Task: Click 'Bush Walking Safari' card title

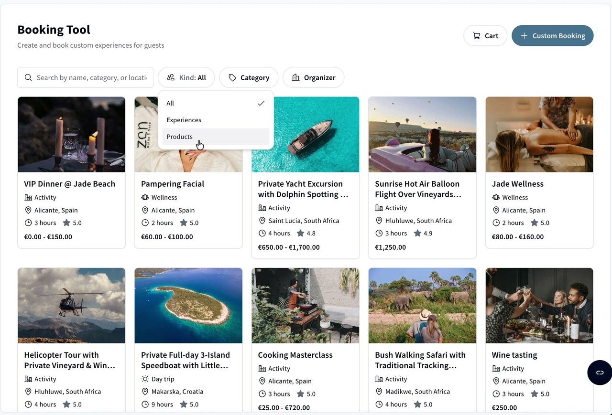Action: (420, 360)
